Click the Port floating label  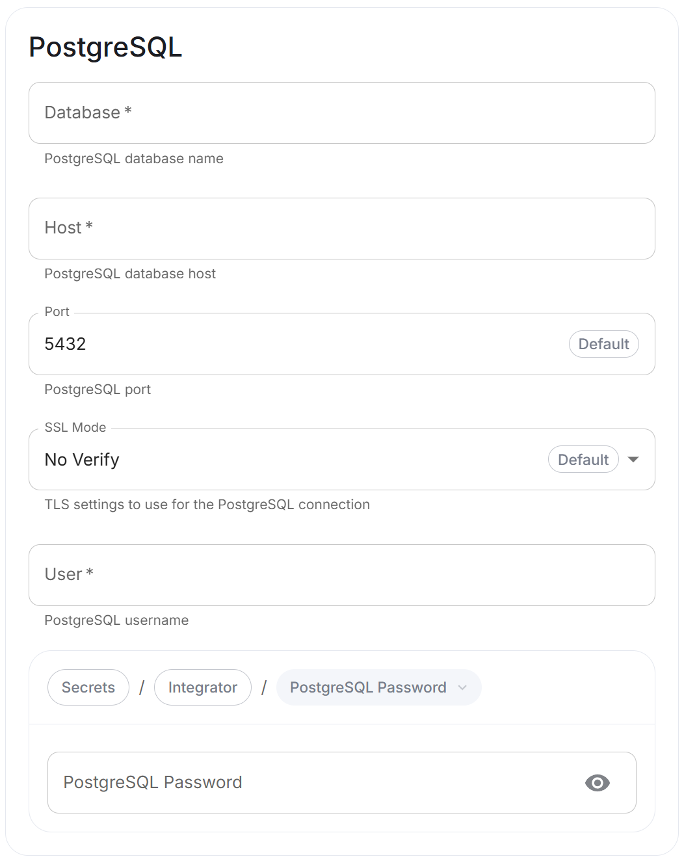point(57,311)
